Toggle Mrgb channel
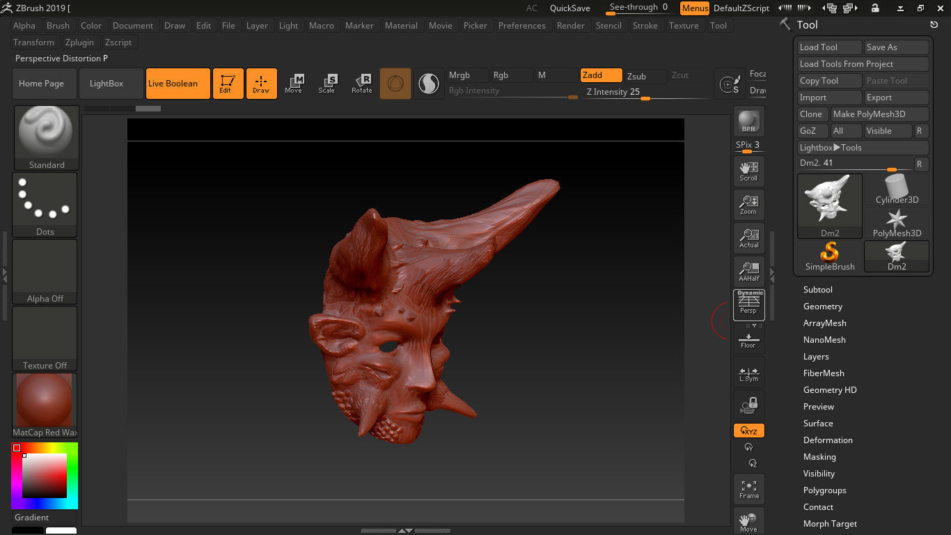This screenshot has height=535, width=951. 467,75
